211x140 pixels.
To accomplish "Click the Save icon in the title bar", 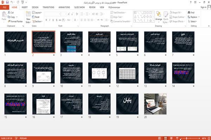I will pos(7,2).
